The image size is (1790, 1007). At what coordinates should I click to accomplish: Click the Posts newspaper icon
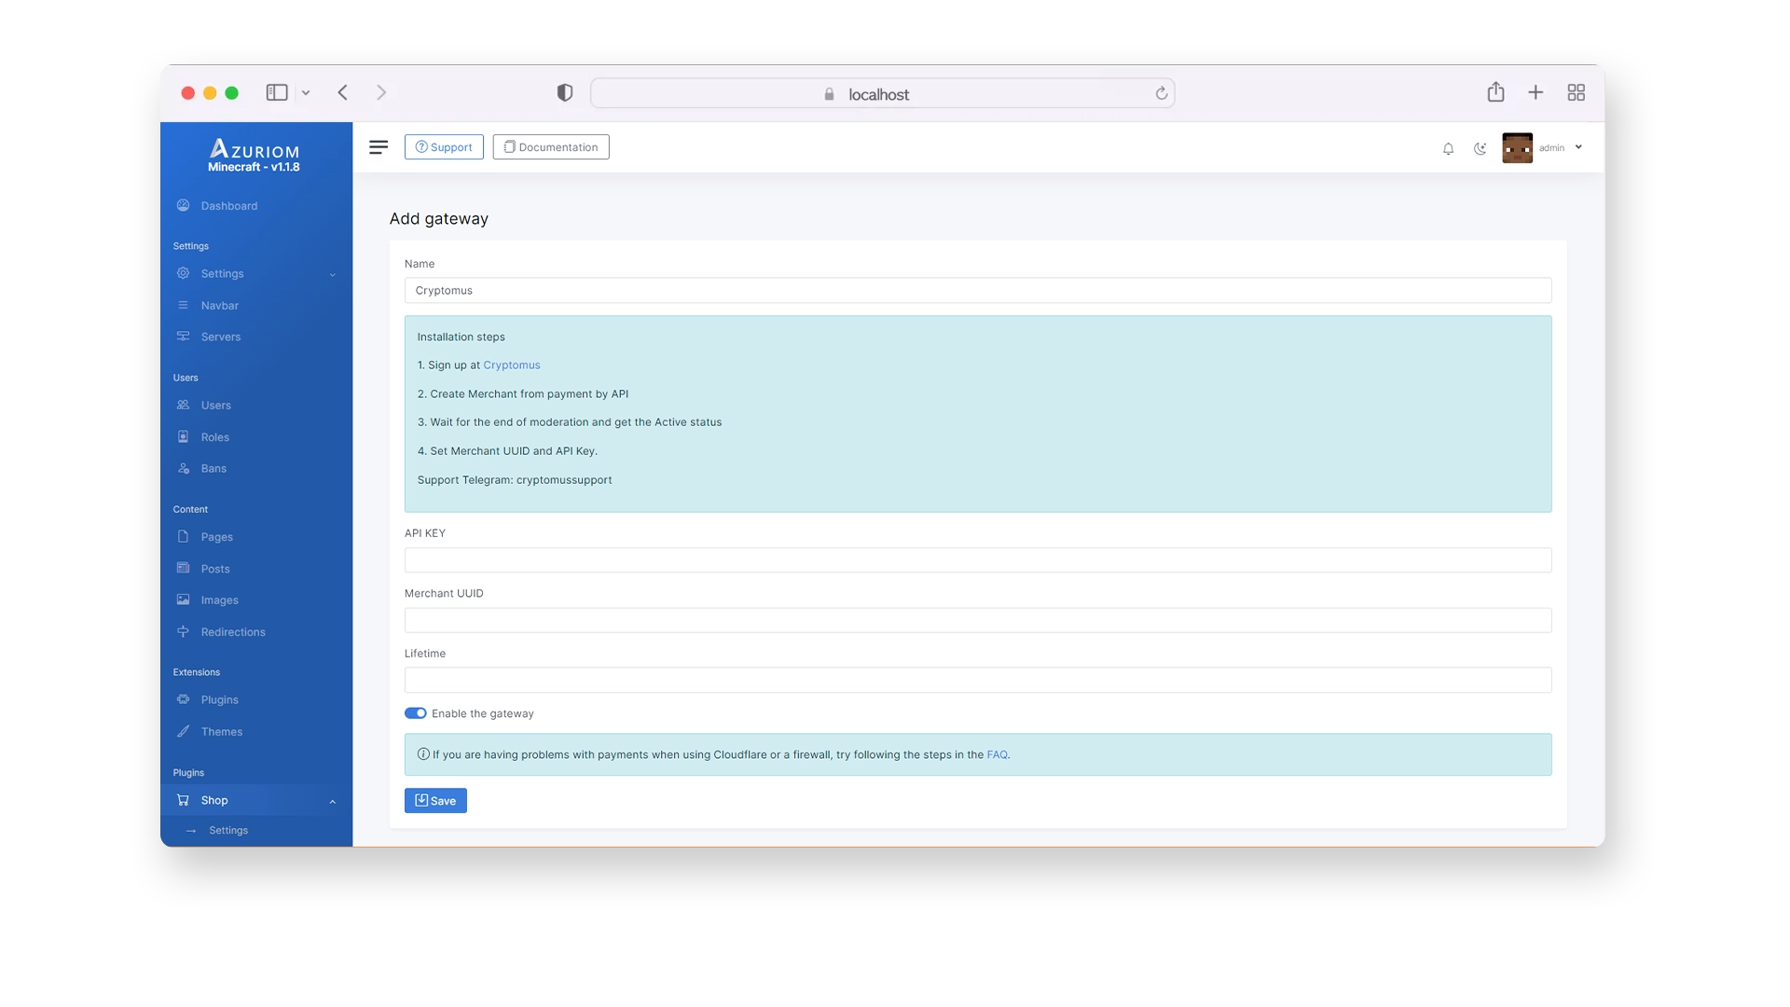pyautogui.click(x=183, y=568)
